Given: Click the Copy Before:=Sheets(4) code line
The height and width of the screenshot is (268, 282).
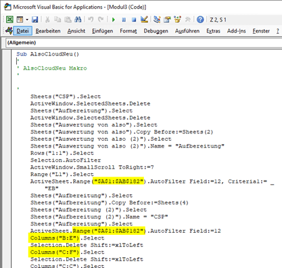Looking at the screenshot, I should coord(110,202).
